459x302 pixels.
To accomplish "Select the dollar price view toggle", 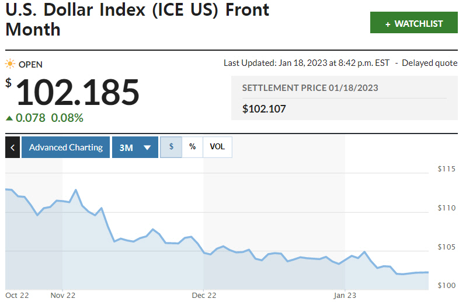I will (171, 147).
